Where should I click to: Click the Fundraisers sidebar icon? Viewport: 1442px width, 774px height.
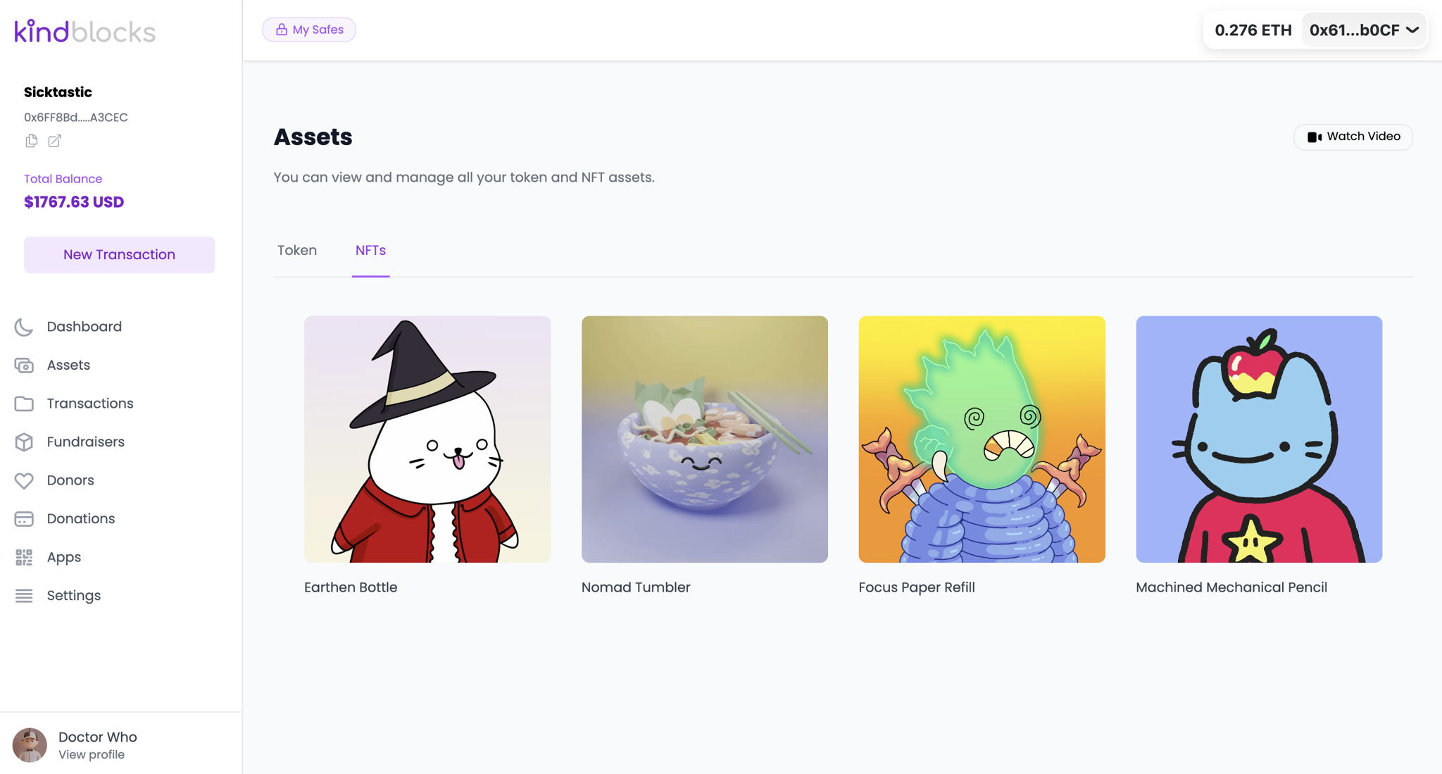(x=24, y=442)
